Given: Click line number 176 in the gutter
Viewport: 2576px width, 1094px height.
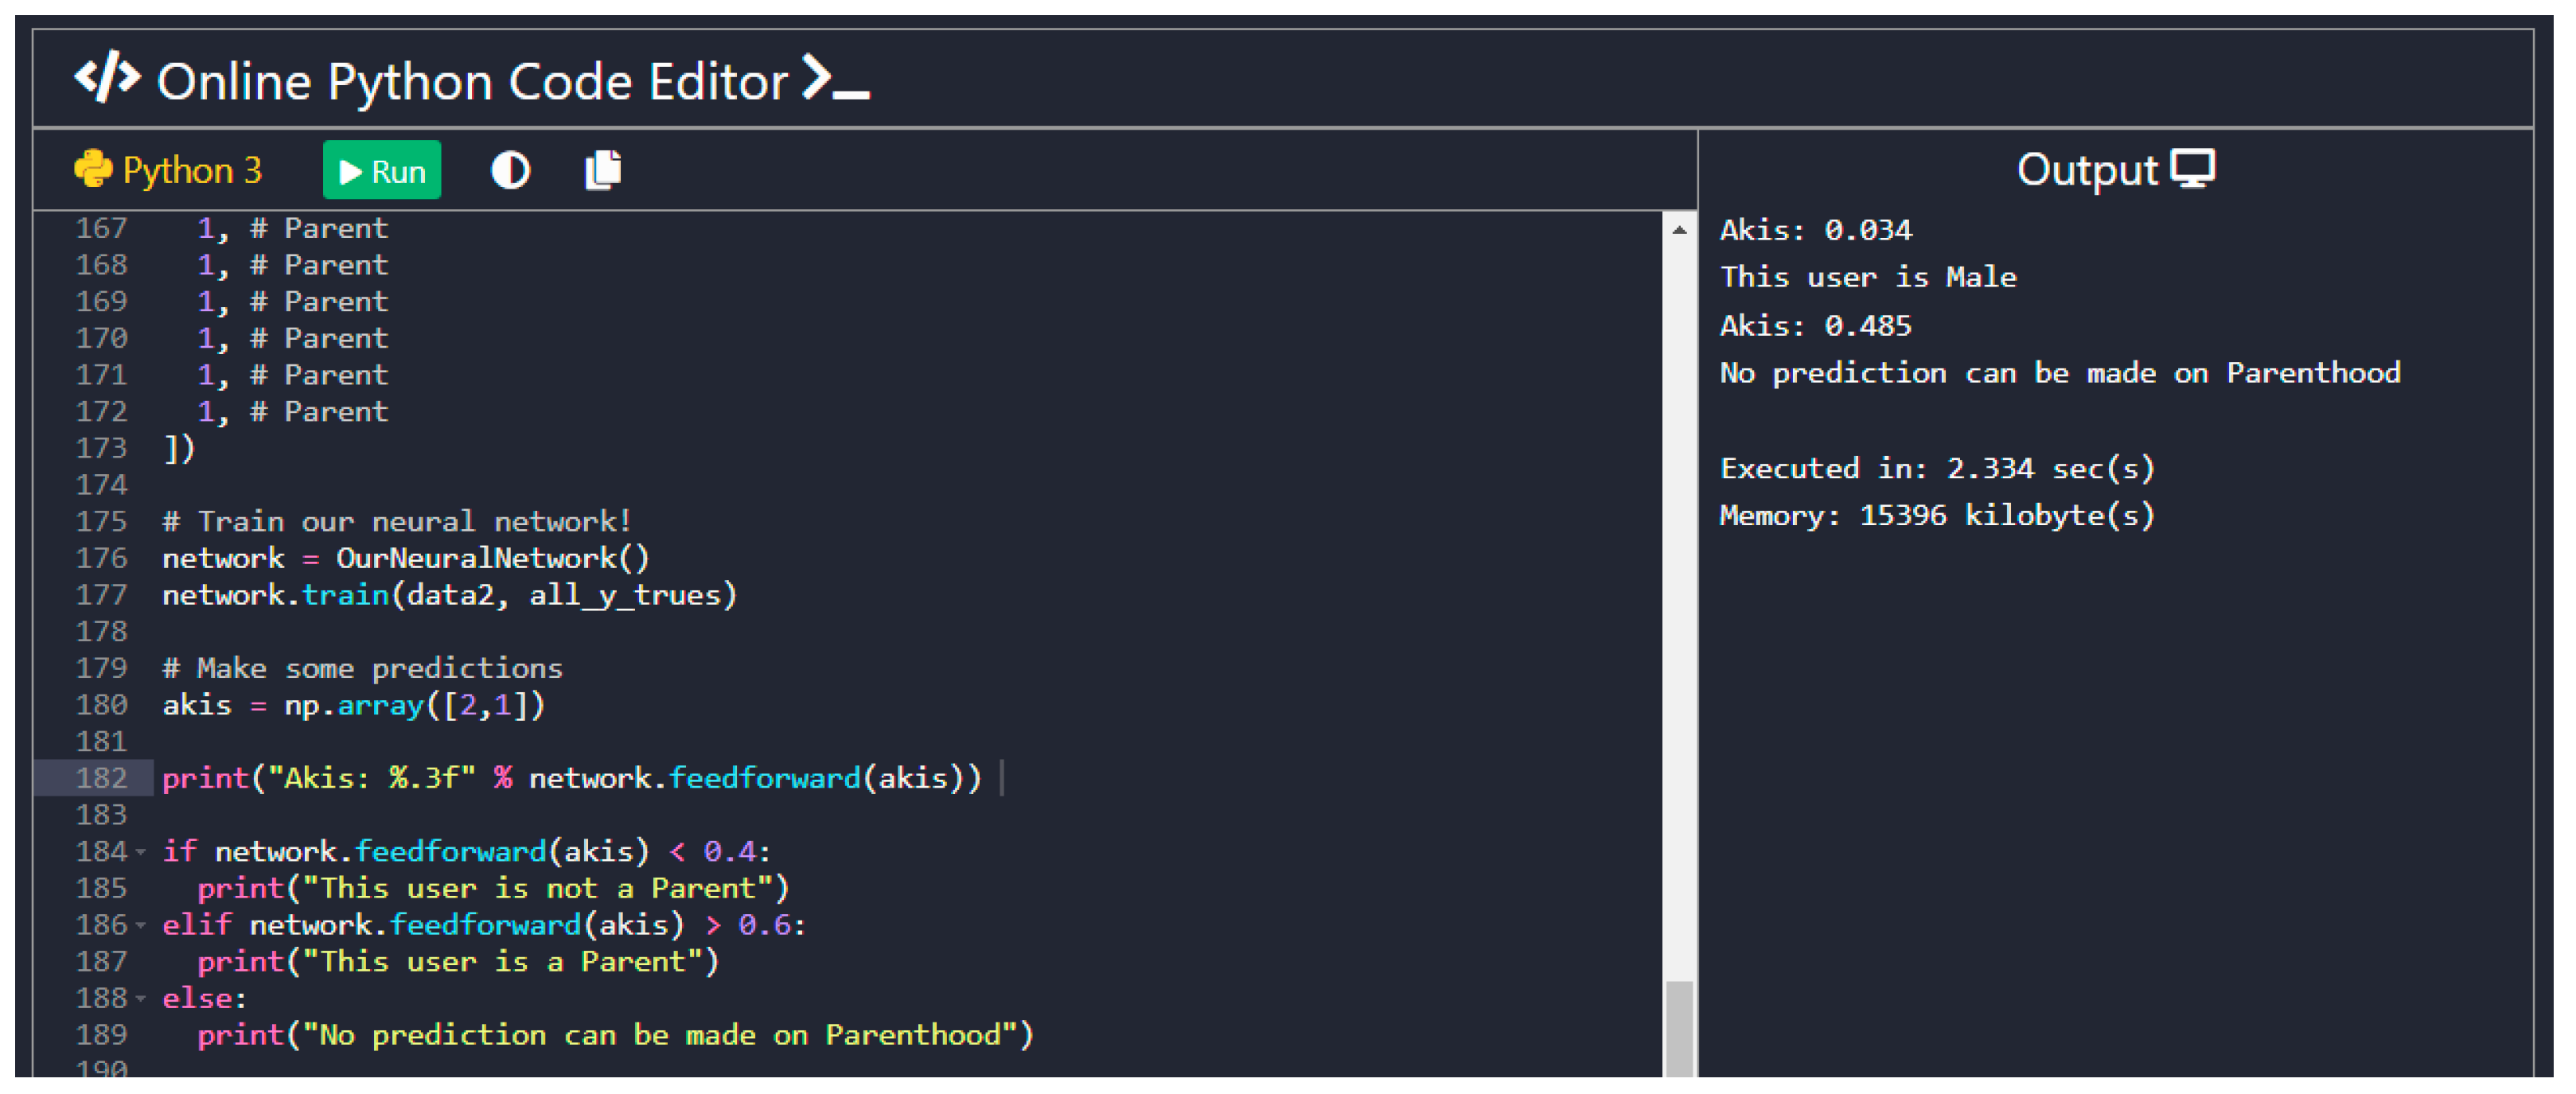Looking at the screenshot, I should tap(101, 558).
